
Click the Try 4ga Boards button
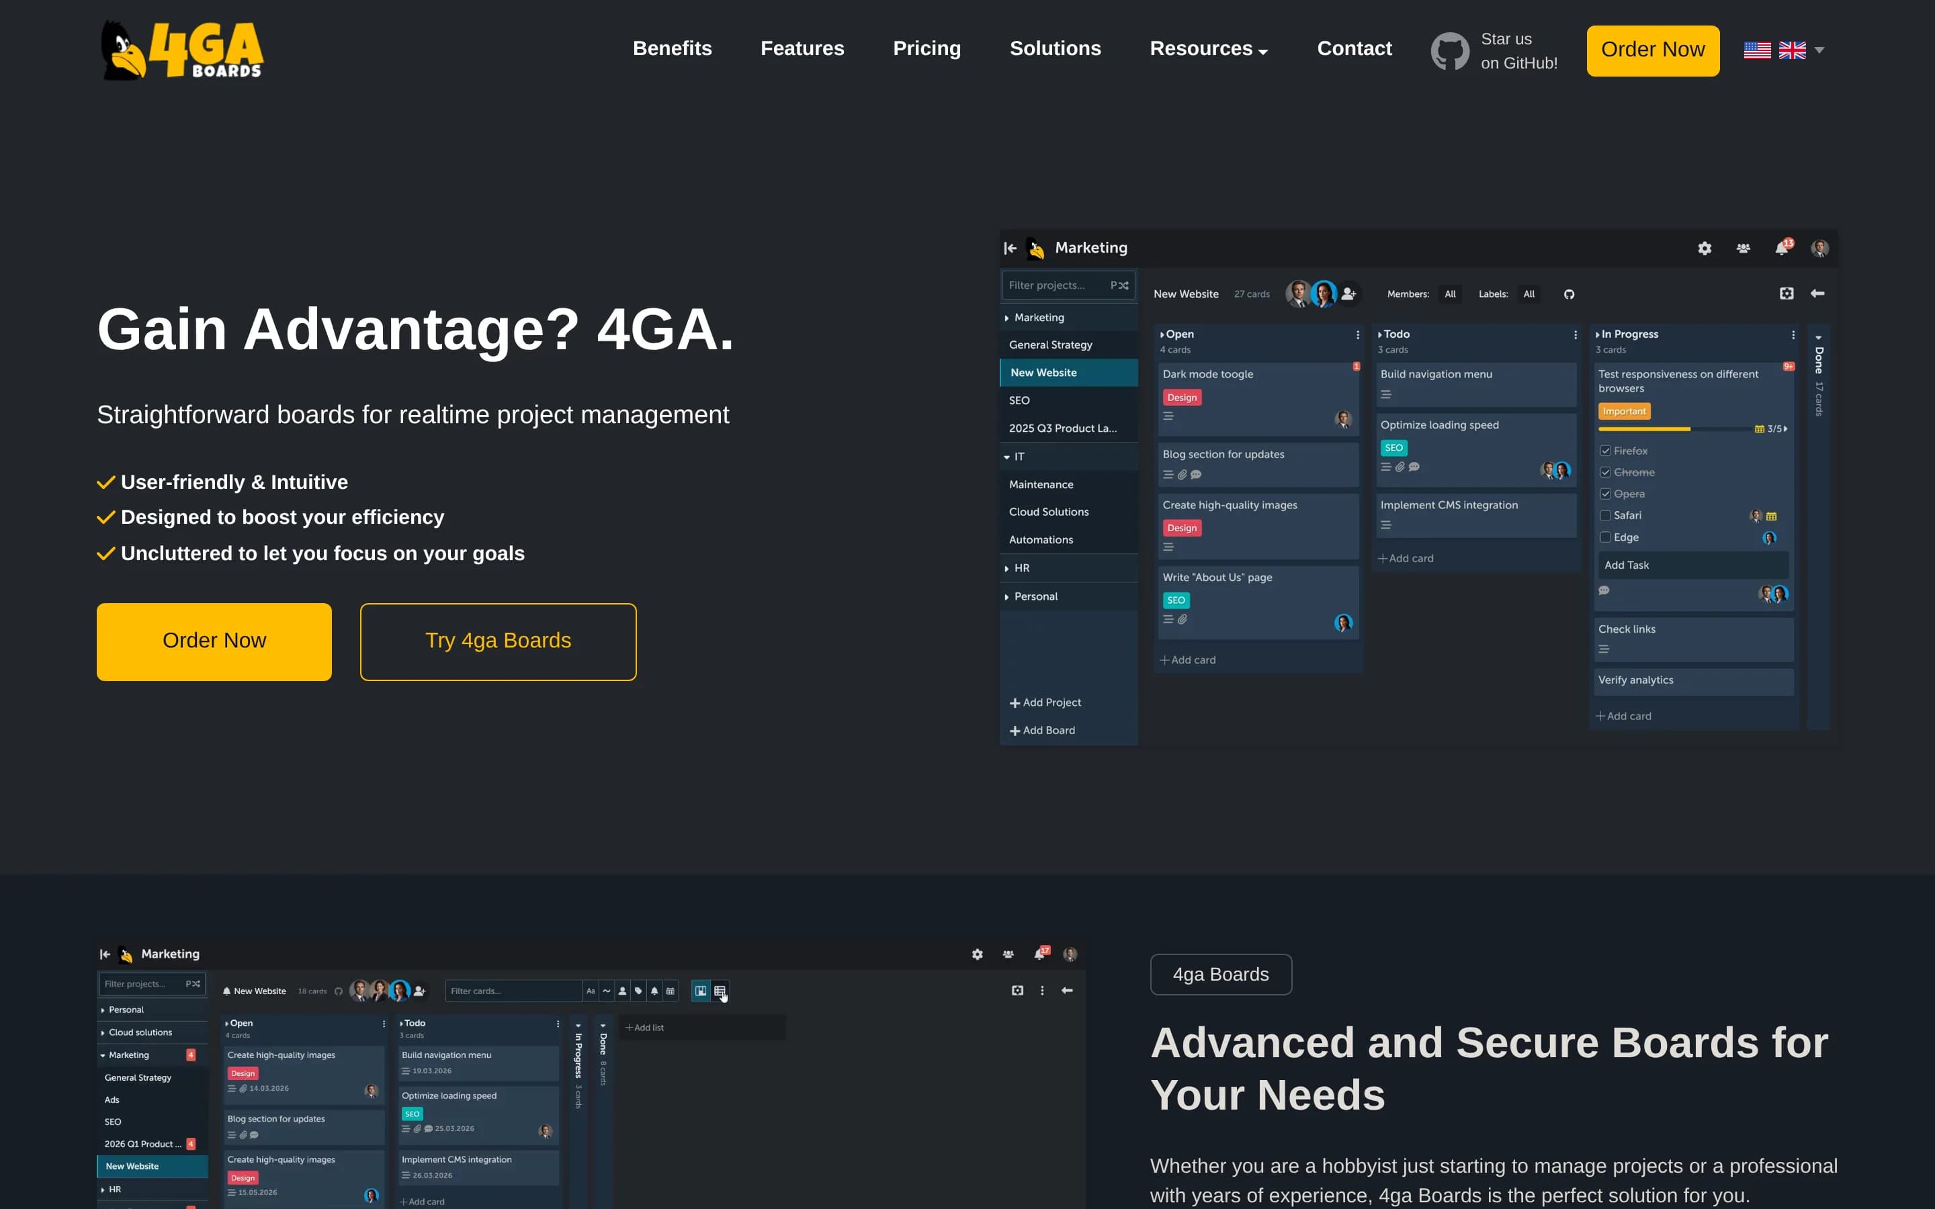(x=497, y=641)
